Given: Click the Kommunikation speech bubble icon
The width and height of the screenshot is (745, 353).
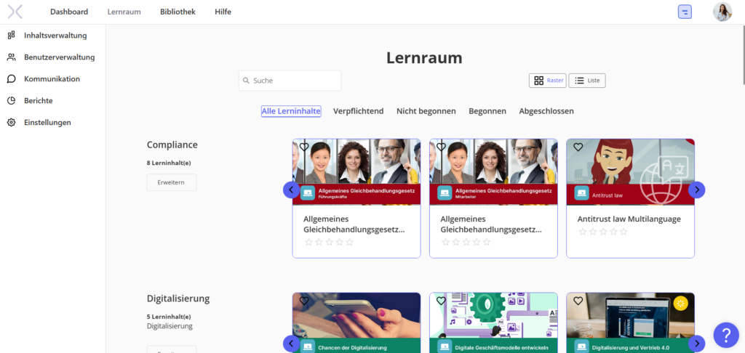Looking at the screenshot, I should coord(12,78).
